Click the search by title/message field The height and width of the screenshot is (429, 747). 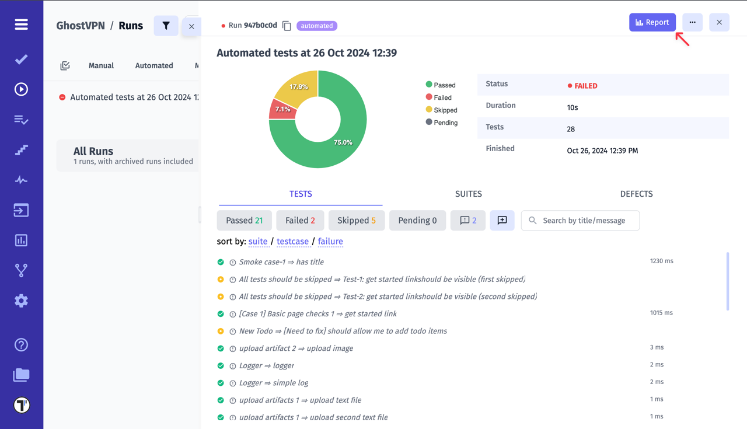tap(580, 220)
